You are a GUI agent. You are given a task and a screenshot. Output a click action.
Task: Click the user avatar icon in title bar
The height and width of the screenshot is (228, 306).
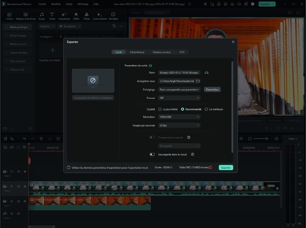click(253, 4)
